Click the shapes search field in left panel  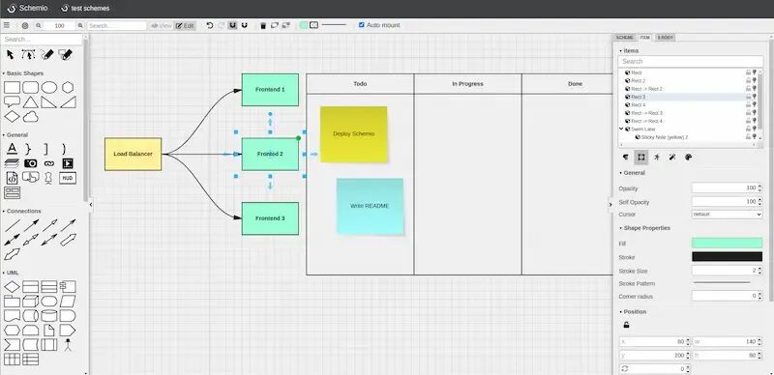click(42, 39)
